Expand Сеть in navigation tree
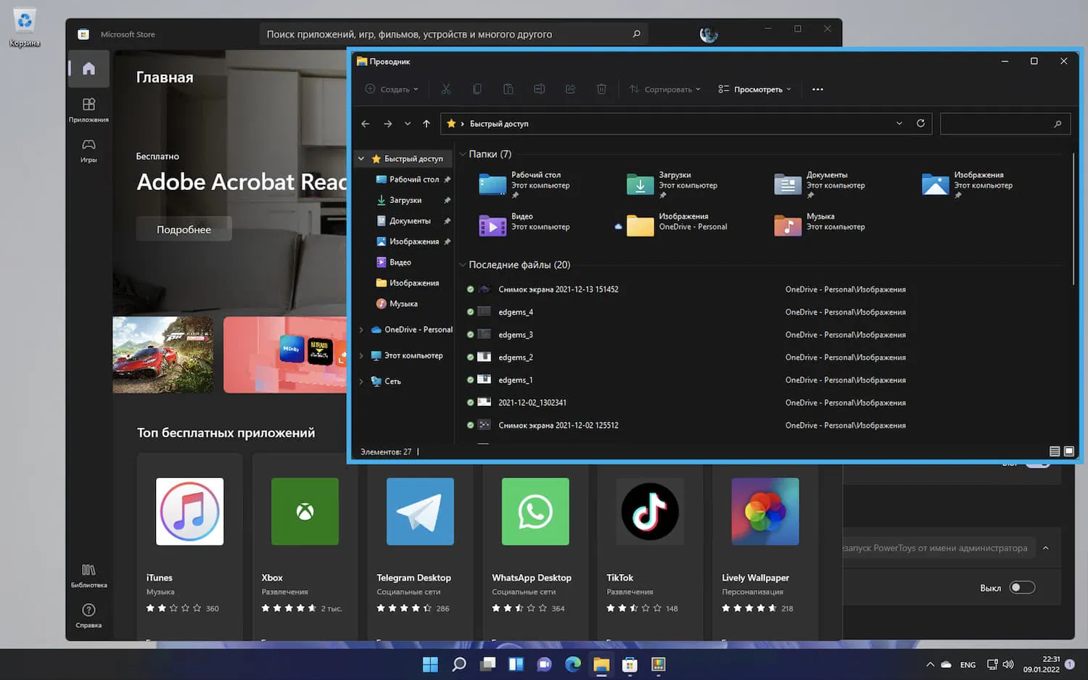Screen dimensions: 1088x680 (361, 381)
